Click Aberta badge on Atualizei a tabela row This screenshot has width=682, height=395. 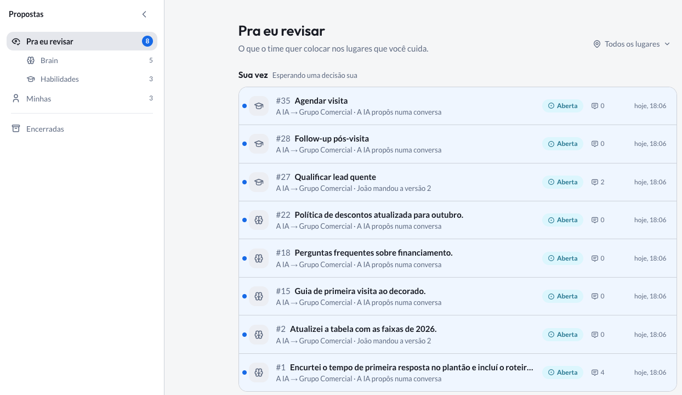[x=562, y=335]
